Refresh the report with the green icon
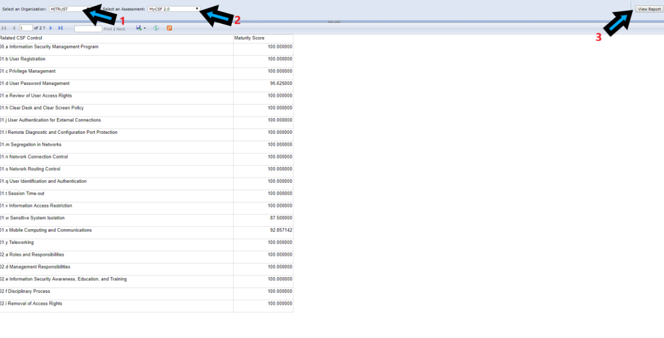This screenshot has width=664, height=338. [x=156, y=28]
